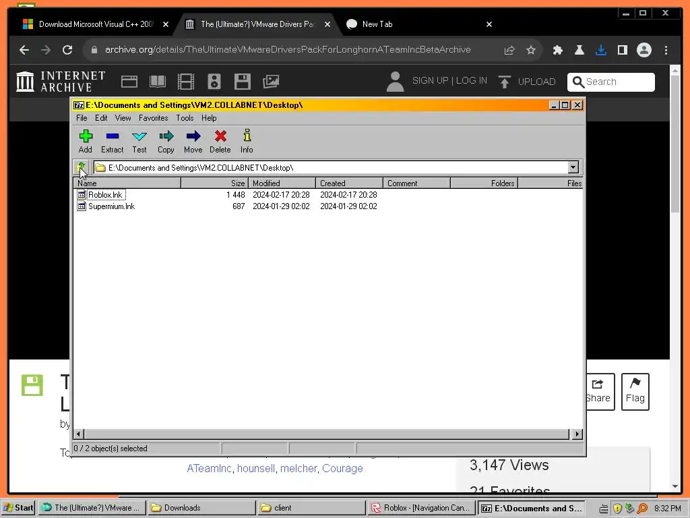The width and height of the screenshot is (690, 518).
Task: Open the Favorites menu
Action: tap(153, 118)
